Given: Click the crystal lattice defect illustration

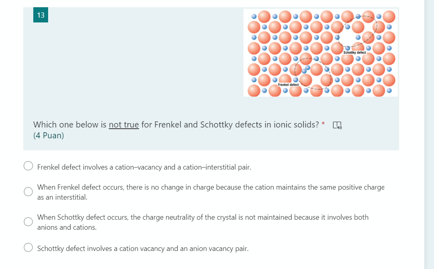Looking at the screenshot, I should [320, 53].
